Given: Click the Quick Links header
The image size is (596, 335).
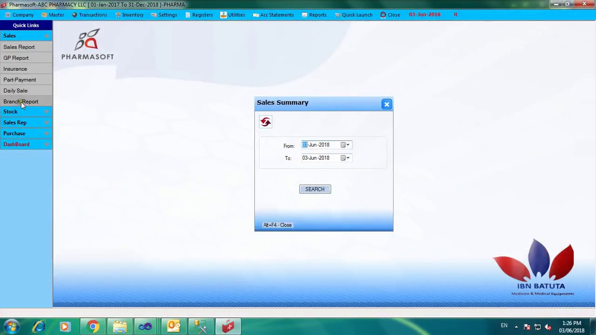Looking at the screenshot, I should click(x=26, y=25).
